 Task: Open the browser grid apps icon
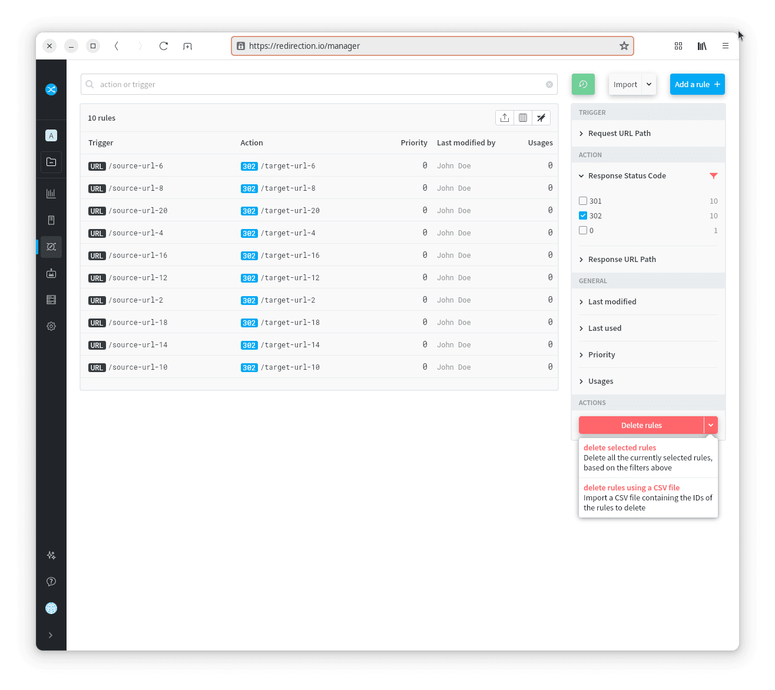pos(678,46)
